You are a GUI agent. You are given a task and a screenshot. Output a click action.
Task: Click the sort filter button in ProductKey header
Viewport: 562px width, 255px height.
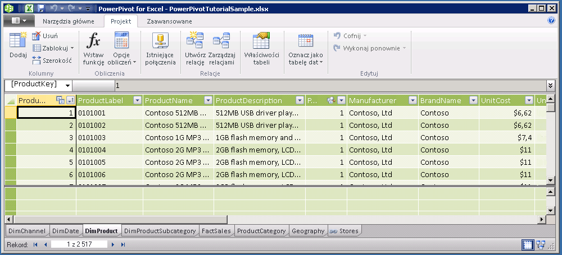(70, 100)
